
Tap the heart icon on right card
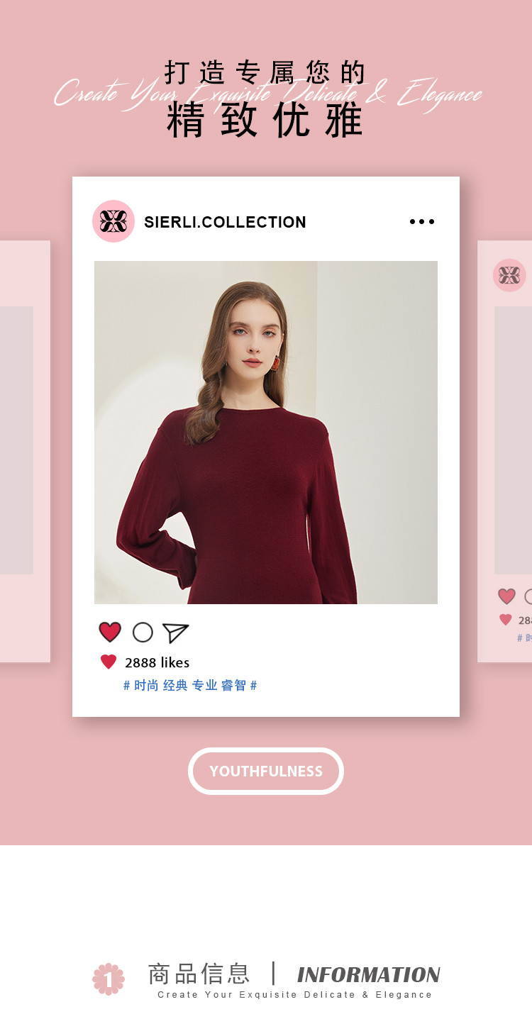coord(506,596)
